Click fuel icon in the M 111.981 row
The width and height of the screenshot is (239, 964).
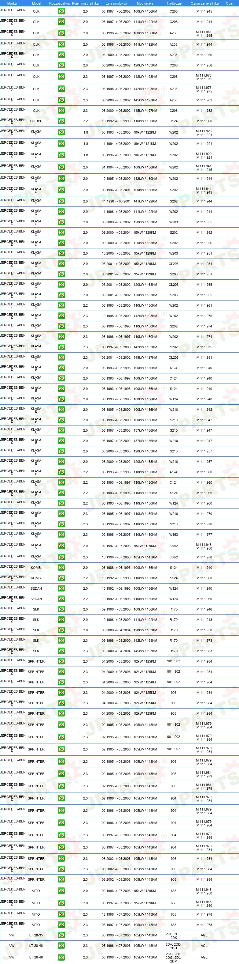click(61, 357)
